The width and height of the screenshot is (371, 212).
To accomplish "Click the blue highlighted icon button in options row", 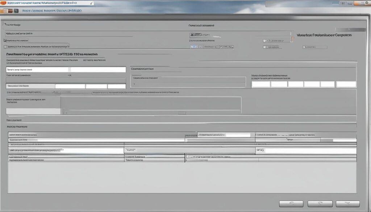I will click(194, 47).
